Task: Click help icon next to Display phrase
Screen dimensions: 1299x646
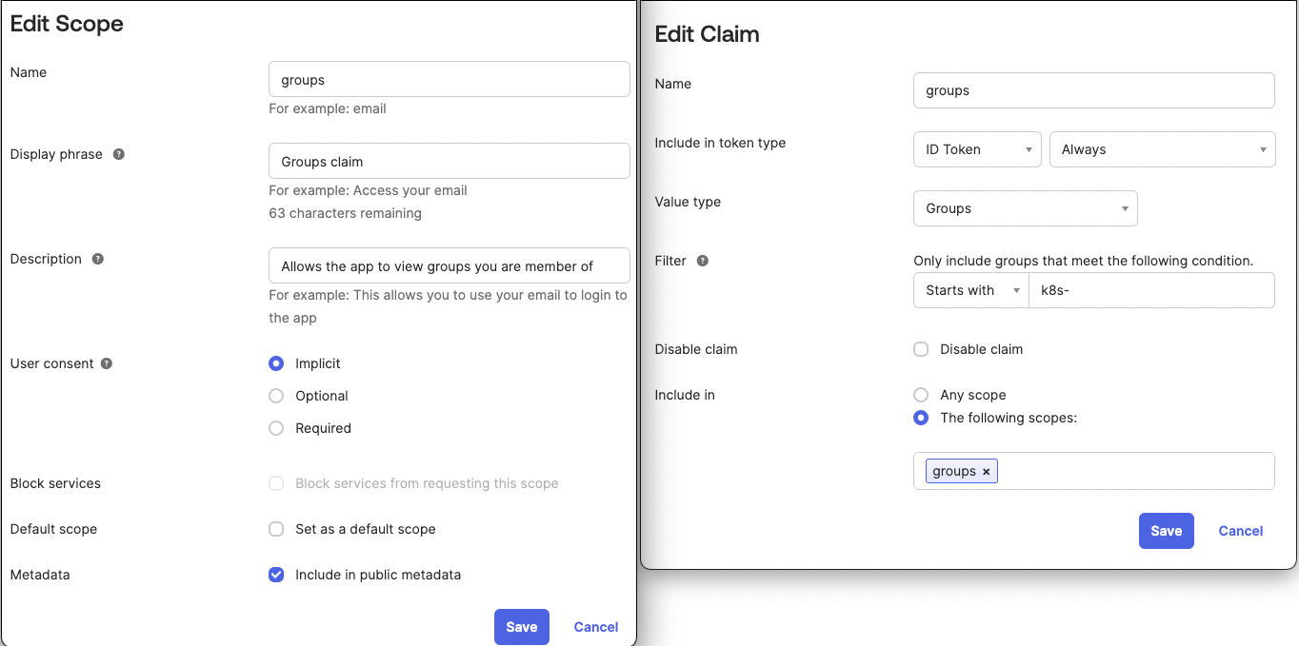Action: pyautogui.click(x=119, y=154)
